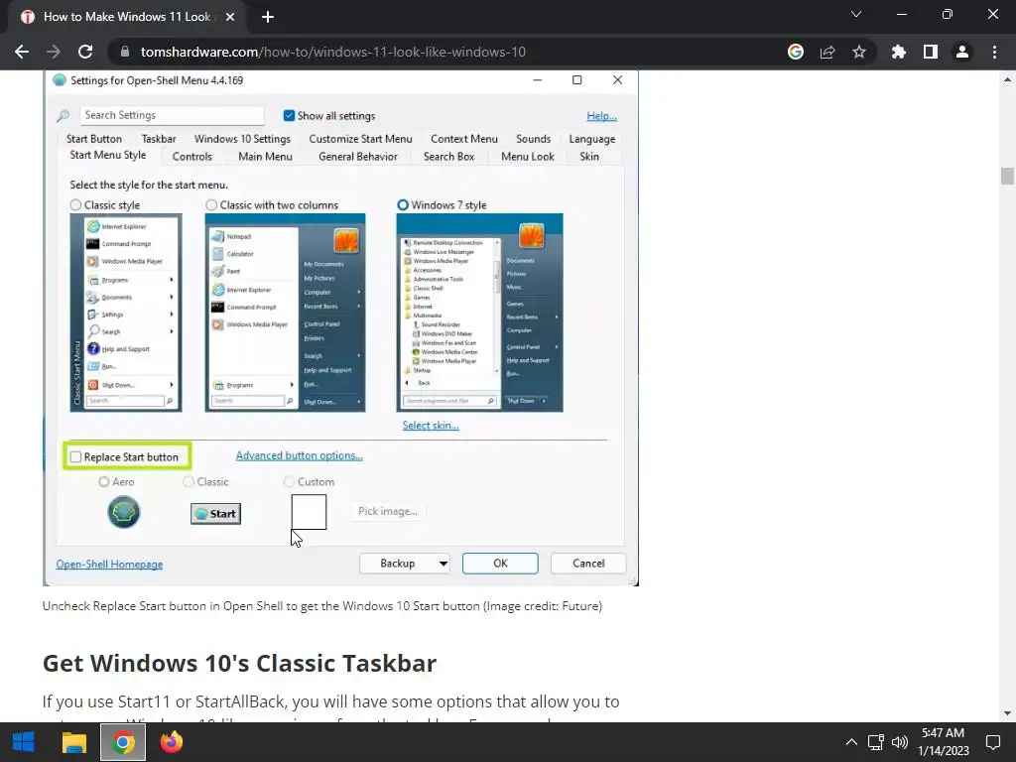Image resolution: width=1016 pixels, height=762 pixels.
Task: Close the 'How to Make Windows 11 Look' tab
Action: (230, 17)
